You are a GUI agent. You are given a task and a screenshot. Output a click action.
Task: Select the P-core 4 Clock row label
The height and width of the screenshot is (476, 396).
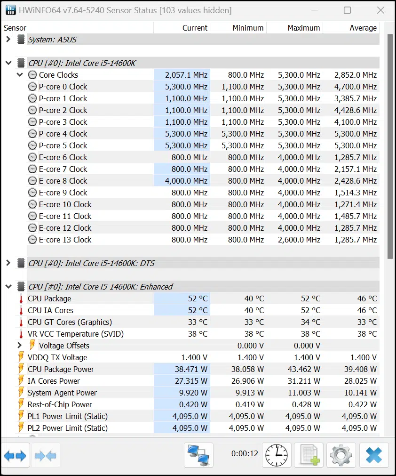(63, 134)
